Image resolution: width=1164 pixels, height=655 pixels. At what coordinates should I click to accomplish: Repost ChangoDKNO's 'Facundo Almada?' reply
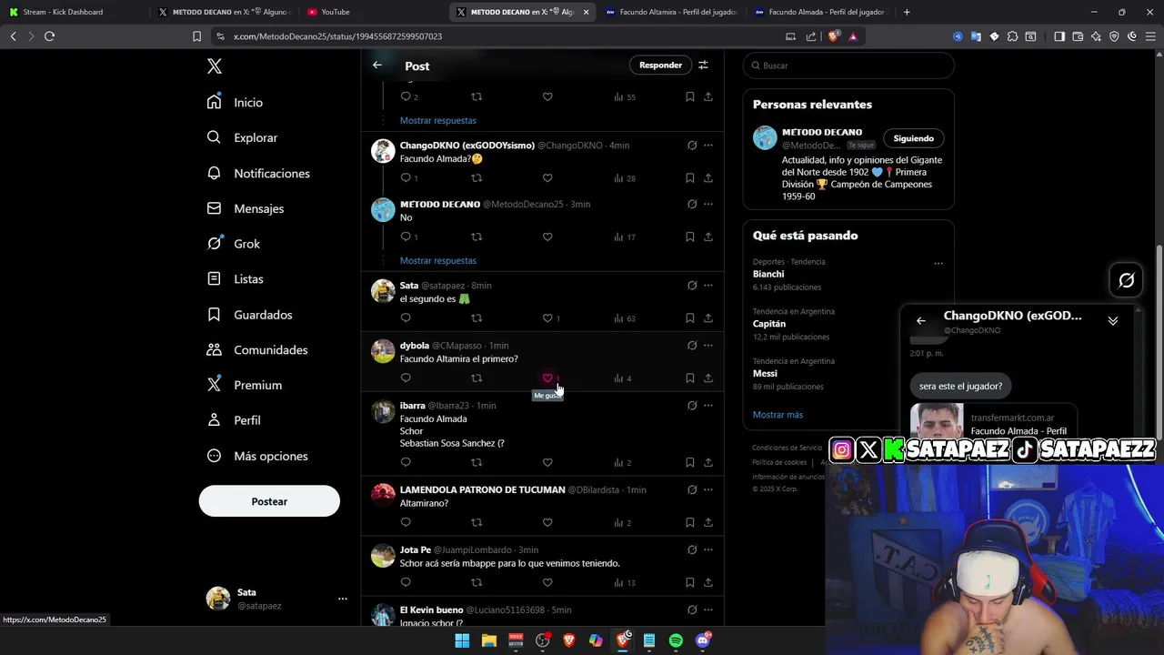477,178
